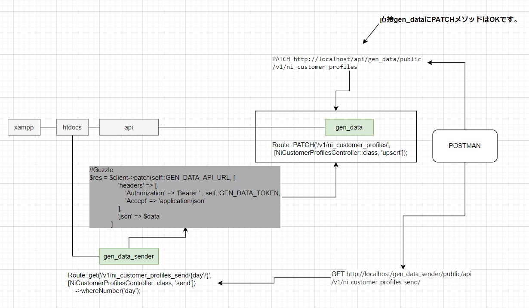Select the arrowhead pointing down to GET URL

pyautogui.click(x=403, y=266)
